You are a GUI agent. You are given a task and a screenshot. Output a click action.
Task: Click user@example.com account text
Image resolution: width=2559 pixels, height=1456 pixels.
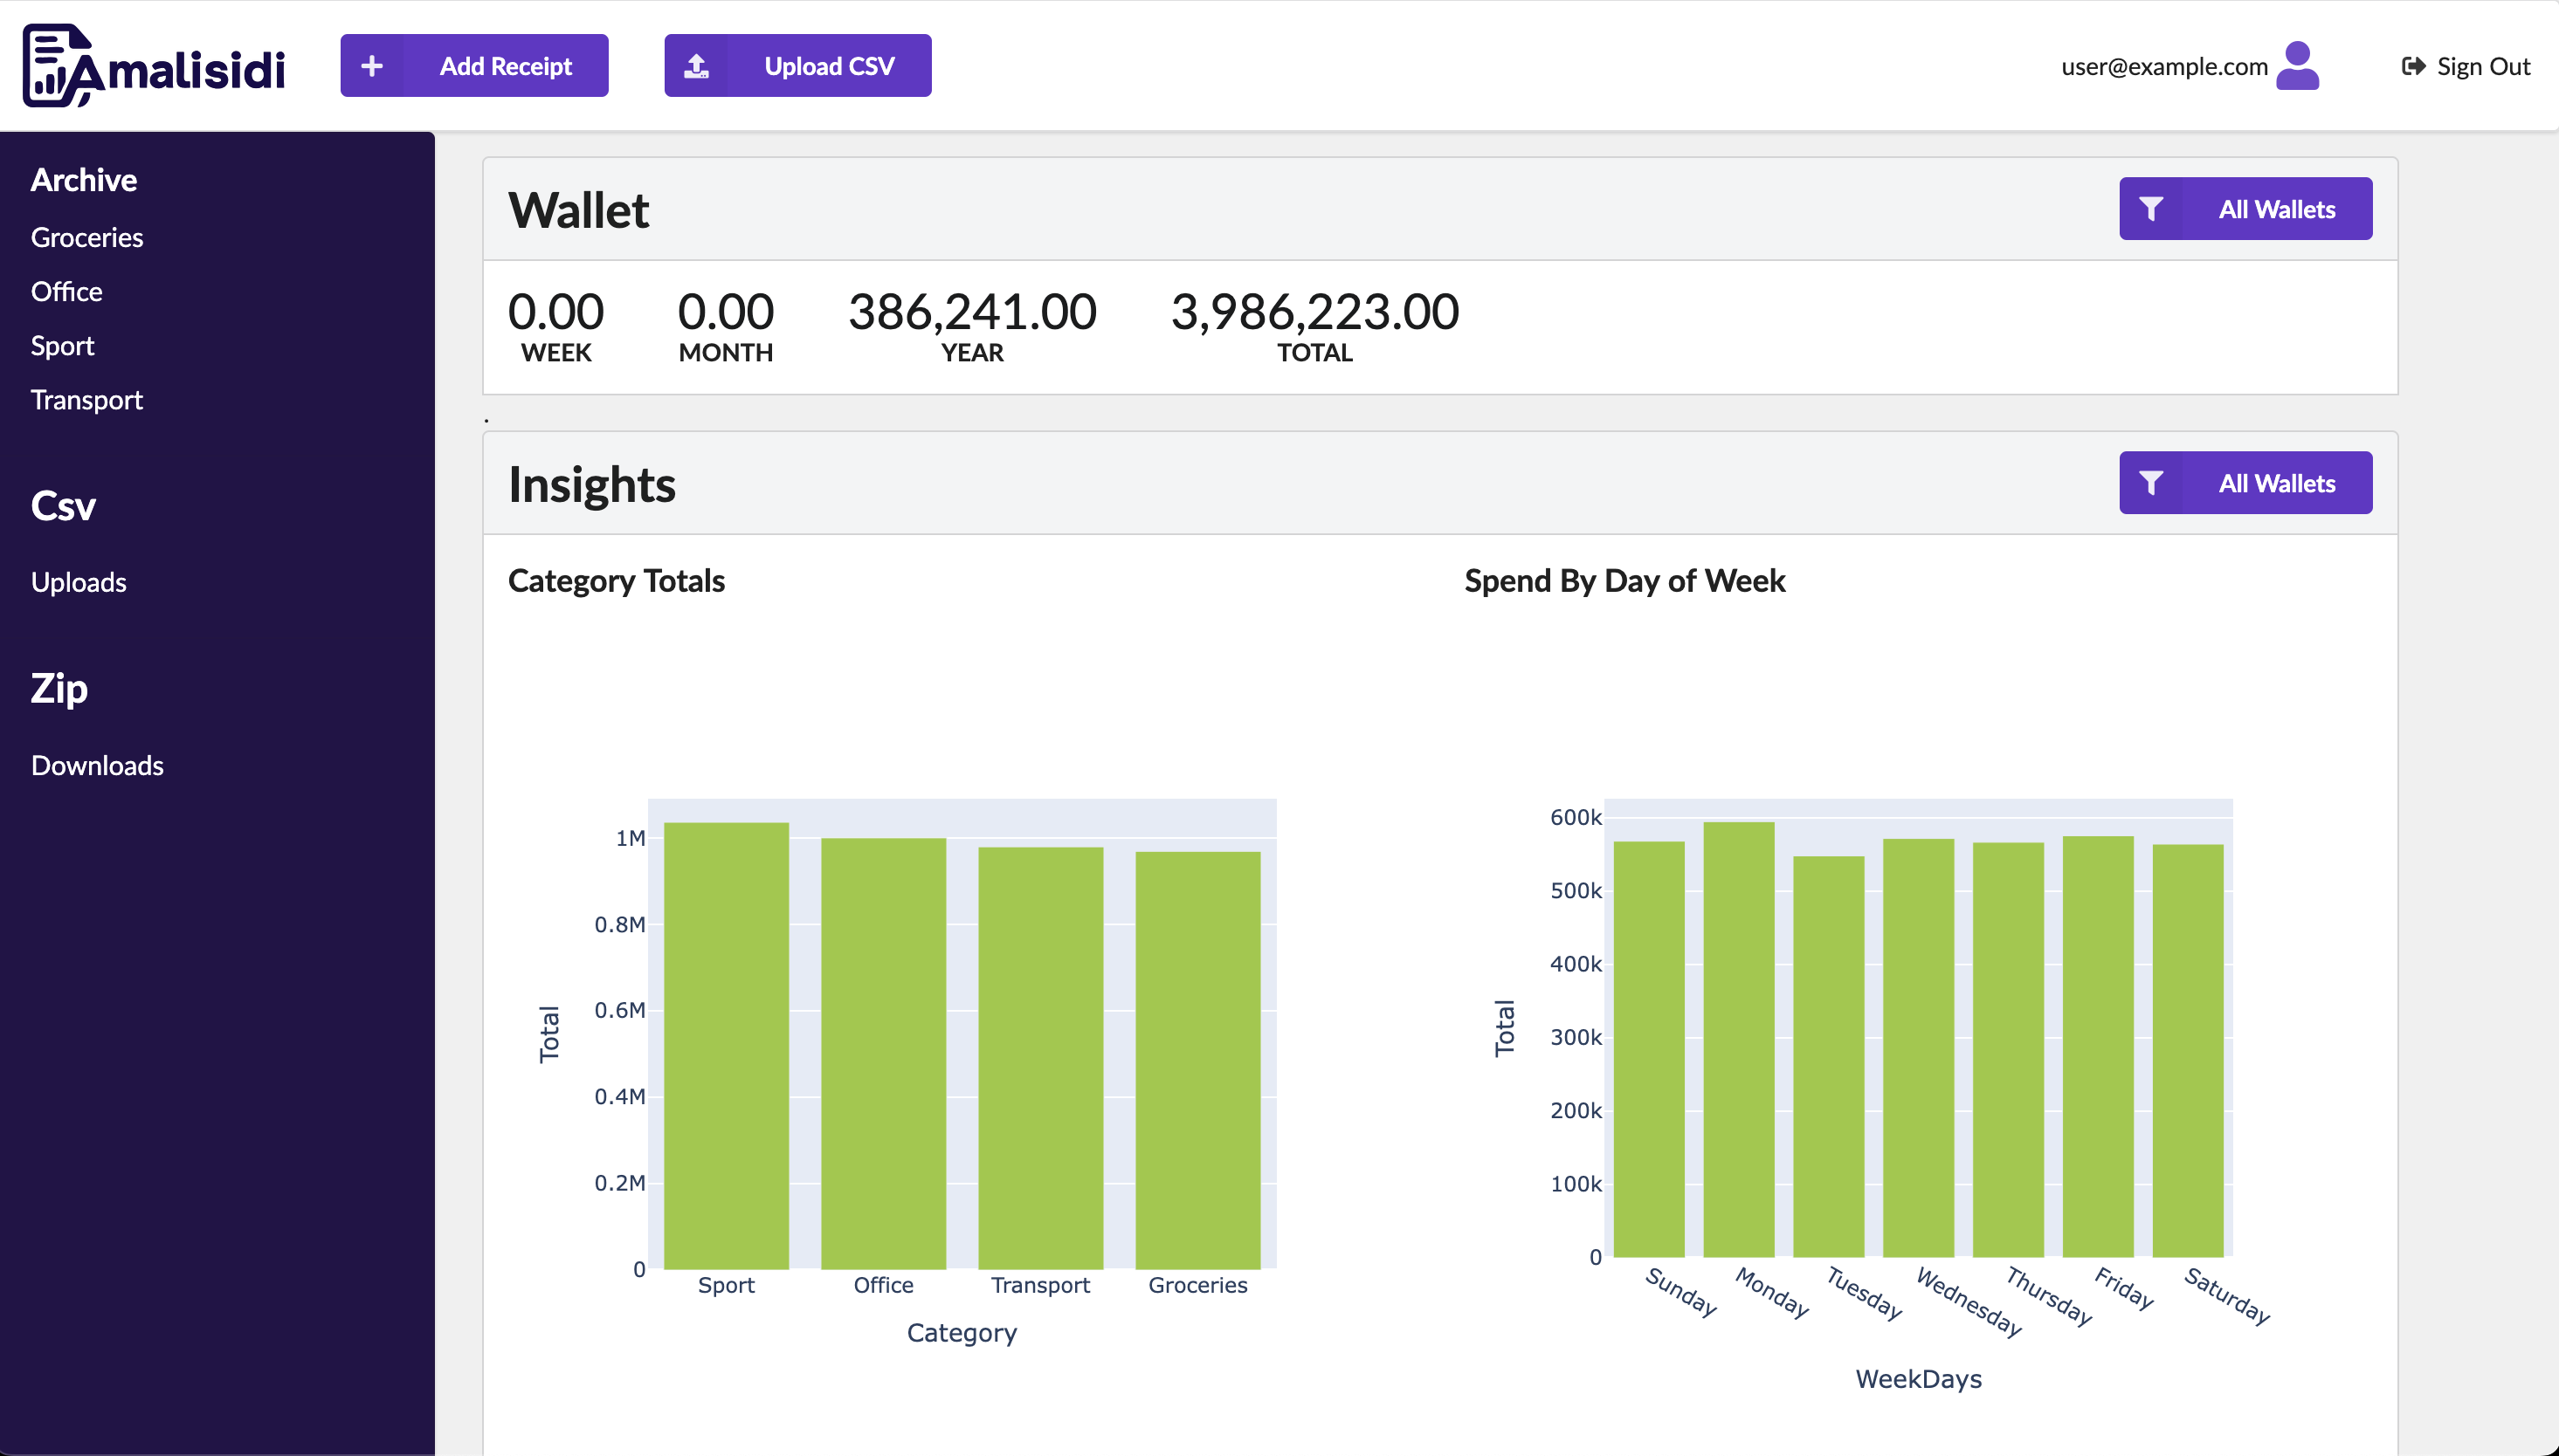[2164, 66]
